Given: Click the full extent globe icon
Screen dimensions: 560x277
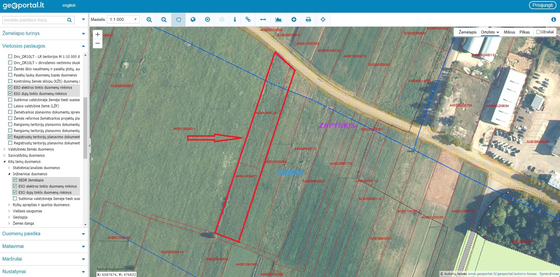Looking at the screenshot, I should coord(193,20).
